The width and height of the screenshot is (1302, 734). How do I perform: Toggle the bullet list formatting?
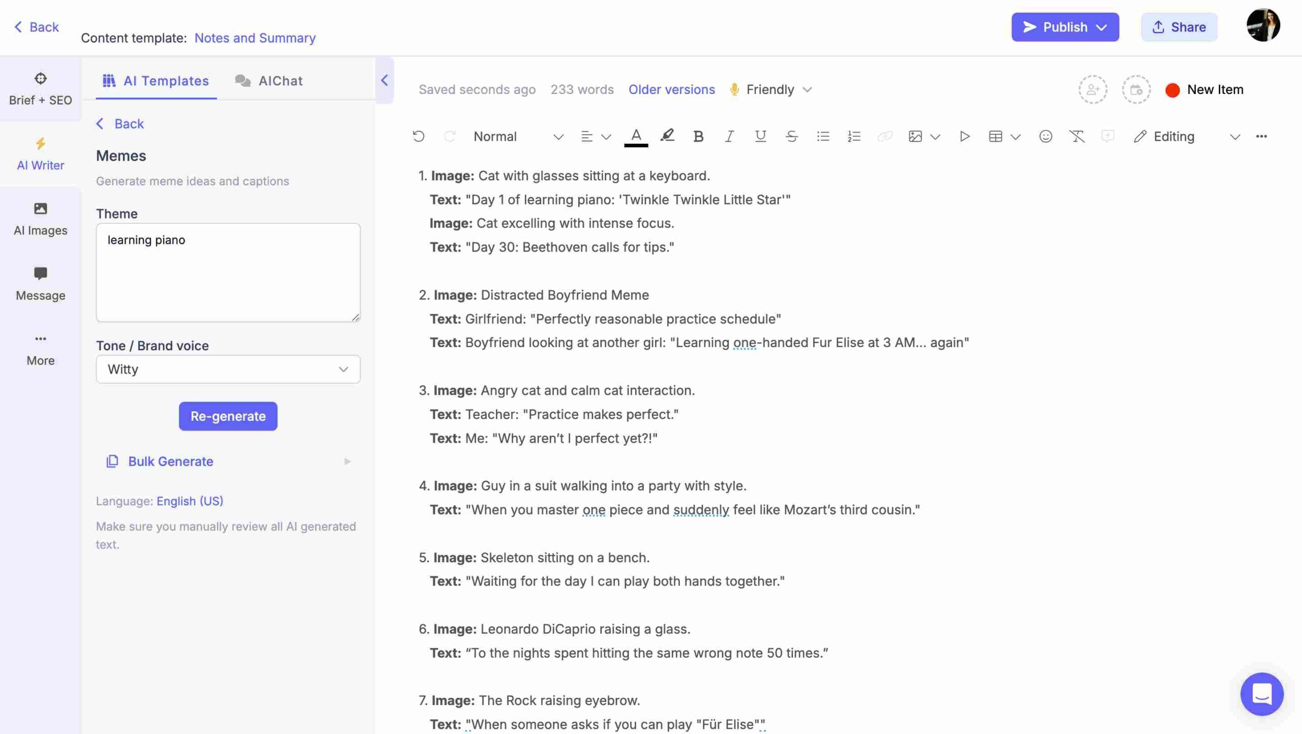823,136
